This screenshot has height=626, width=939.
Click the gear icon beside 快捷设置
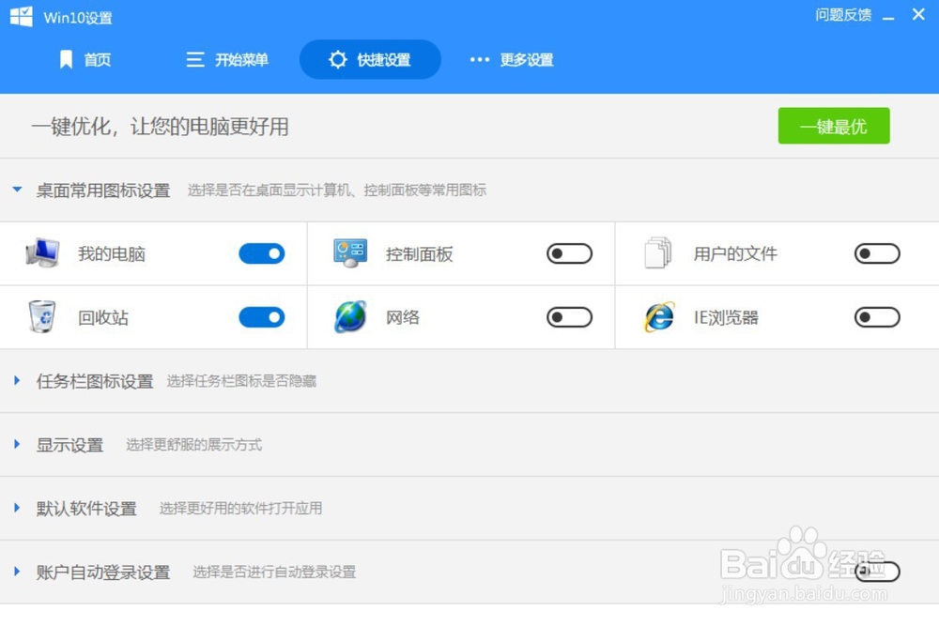338,59
